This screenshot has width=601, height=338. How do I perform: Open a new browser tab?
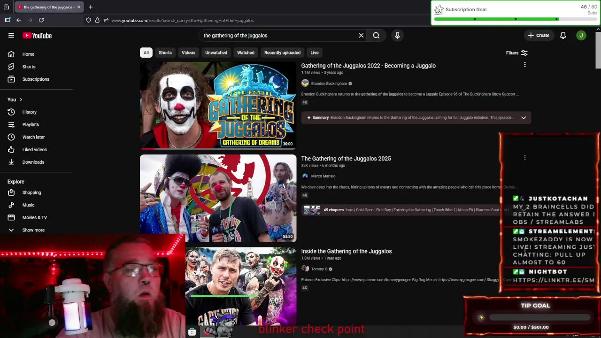[91, 7]
